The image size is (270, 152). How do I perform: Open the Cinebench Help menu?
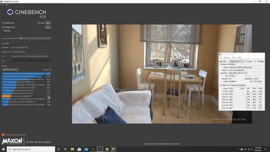[x=7, y=5]
